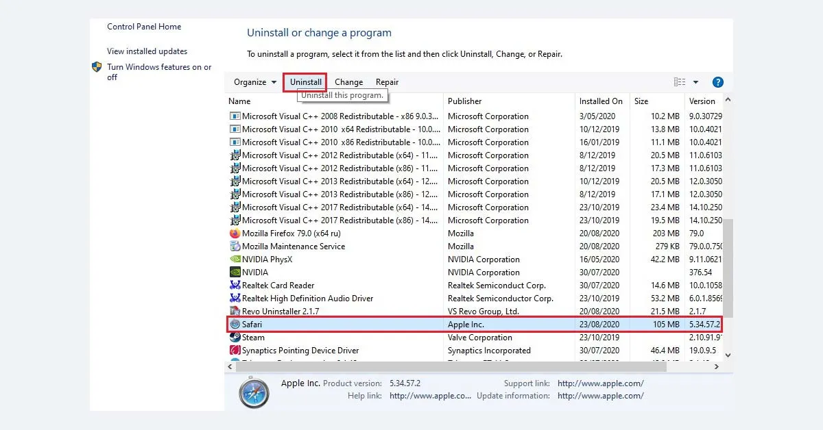Viewport: 823px width, 430px height.
Task: Click the Revo Uninstaller icon
Action: click(235, 312)
